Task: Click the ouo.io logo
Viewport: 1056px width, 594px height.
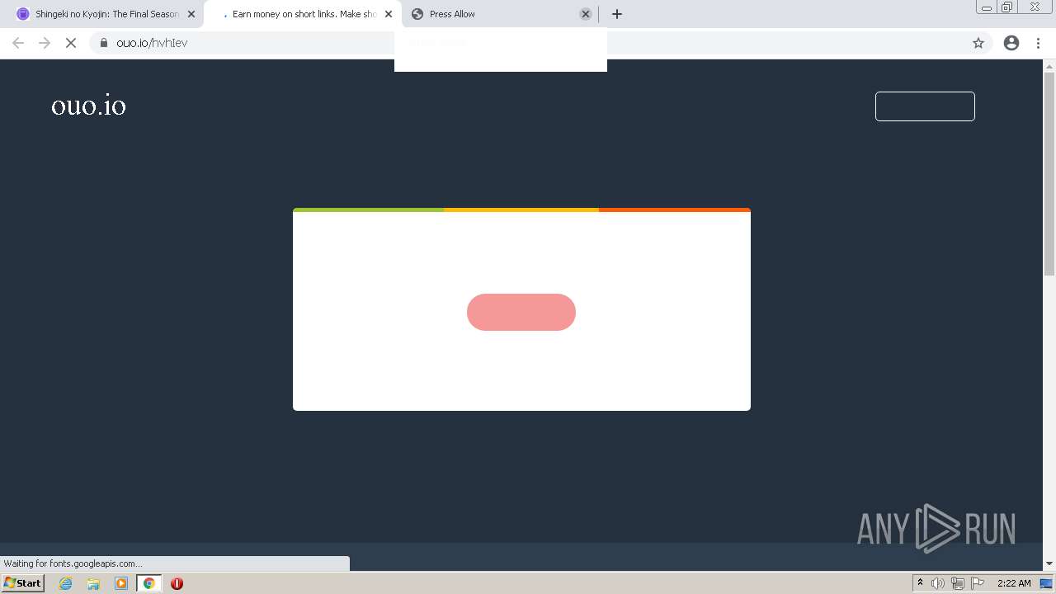Action: click(x=88, y=106)
